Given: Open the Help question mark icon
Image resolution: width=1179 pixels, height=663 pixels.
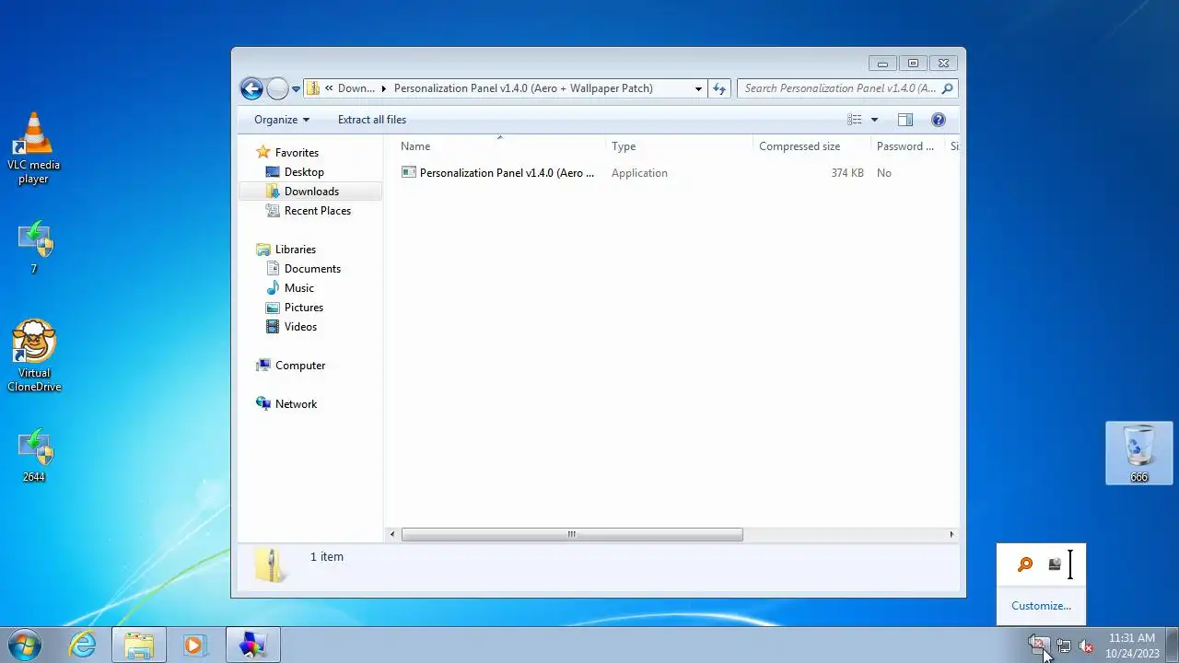Looking at the screenshot, I should point(939,120).
